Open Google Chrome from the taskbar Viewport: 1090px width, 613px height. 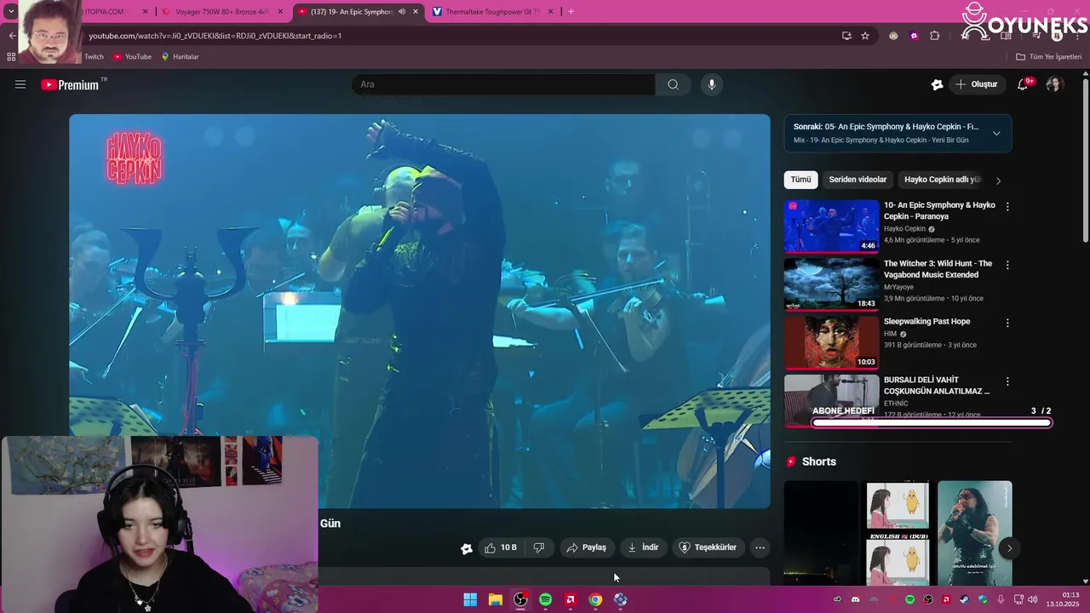point(595,599)
